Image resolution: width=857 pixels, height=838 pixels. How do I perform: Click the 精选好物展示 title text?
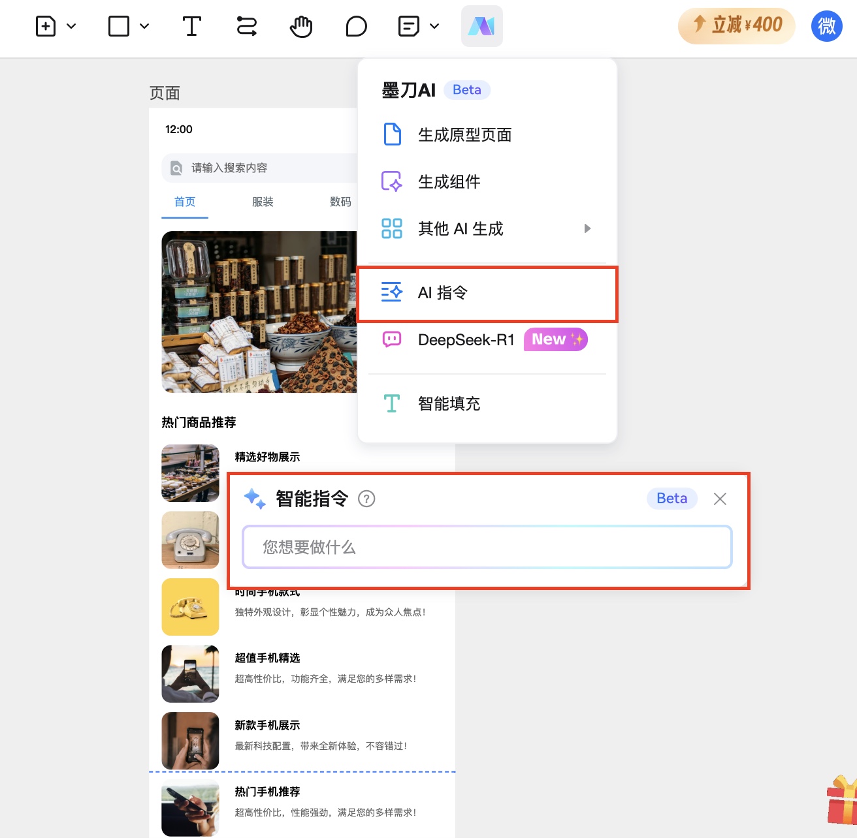click(268, 457)
